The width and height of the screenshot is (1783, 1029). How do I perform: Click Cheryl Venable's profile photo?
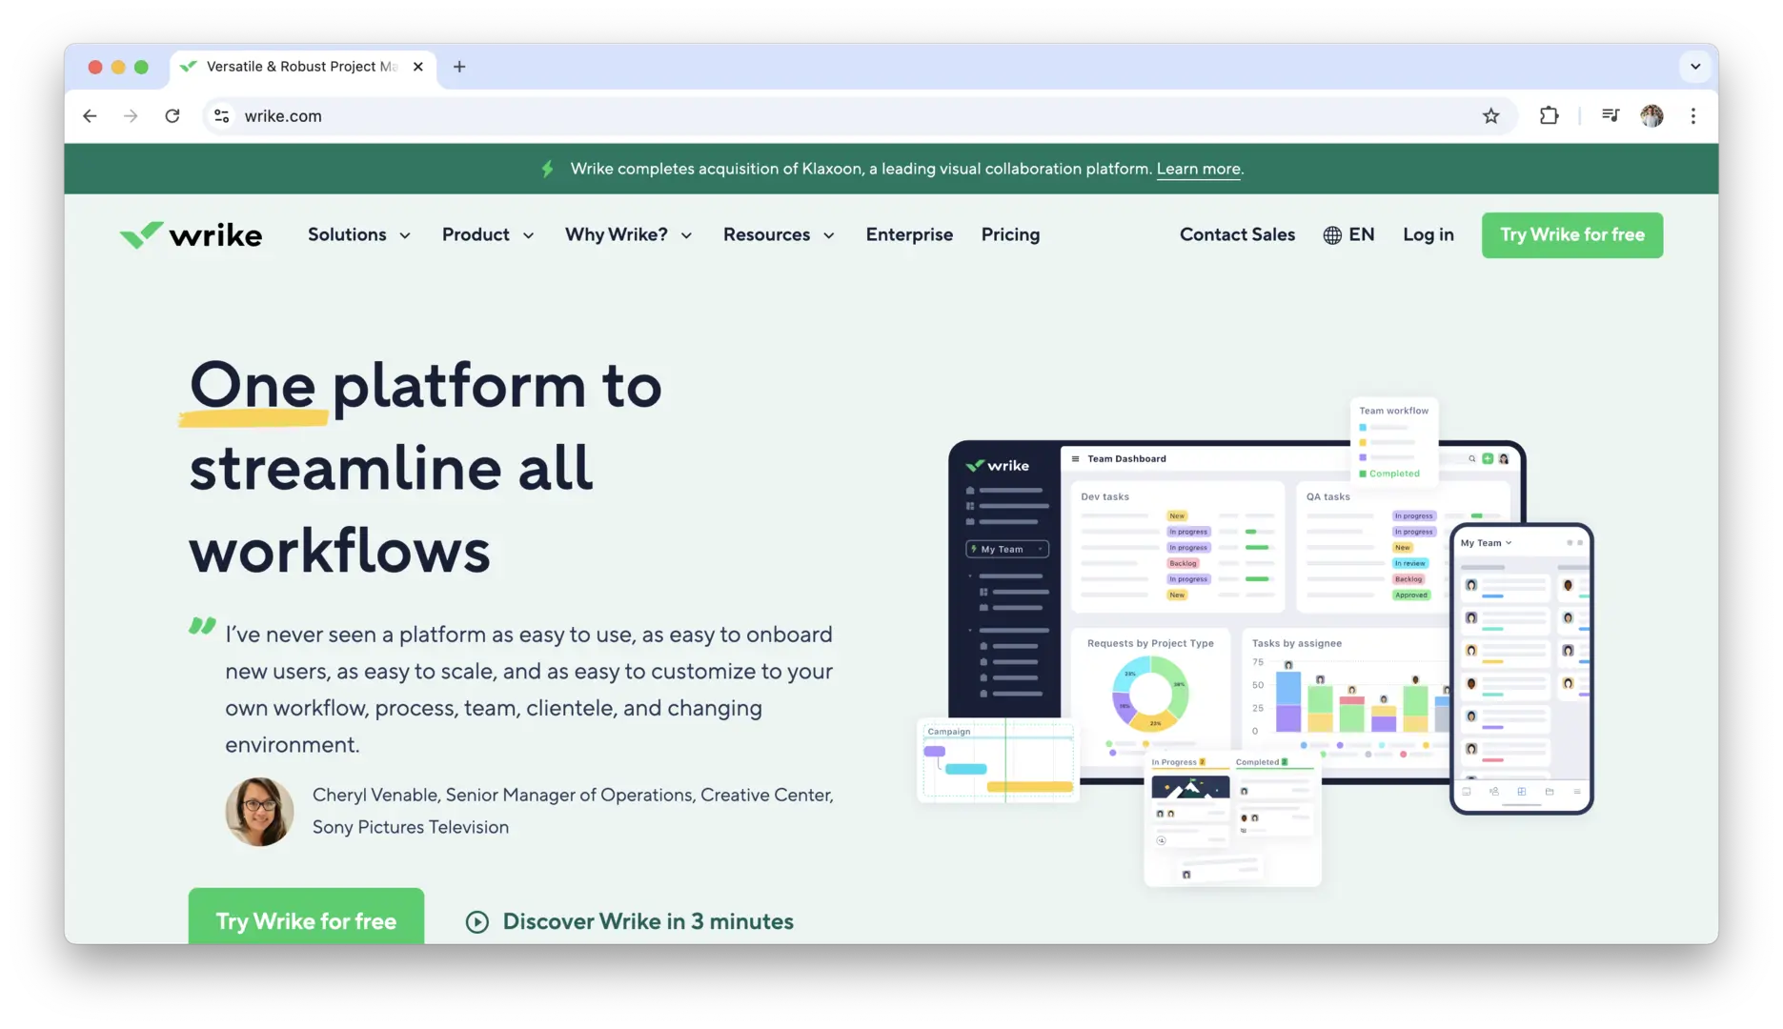259,812
